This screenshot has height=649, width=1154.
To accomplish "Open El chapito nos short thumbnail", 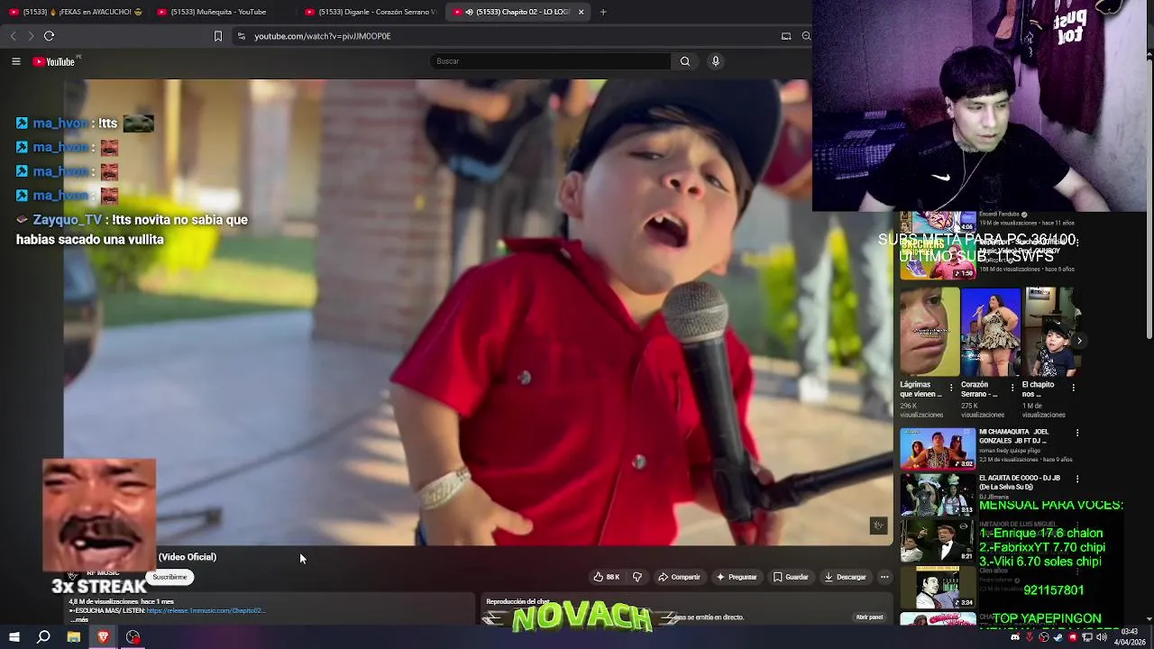I will (1050, 332).
